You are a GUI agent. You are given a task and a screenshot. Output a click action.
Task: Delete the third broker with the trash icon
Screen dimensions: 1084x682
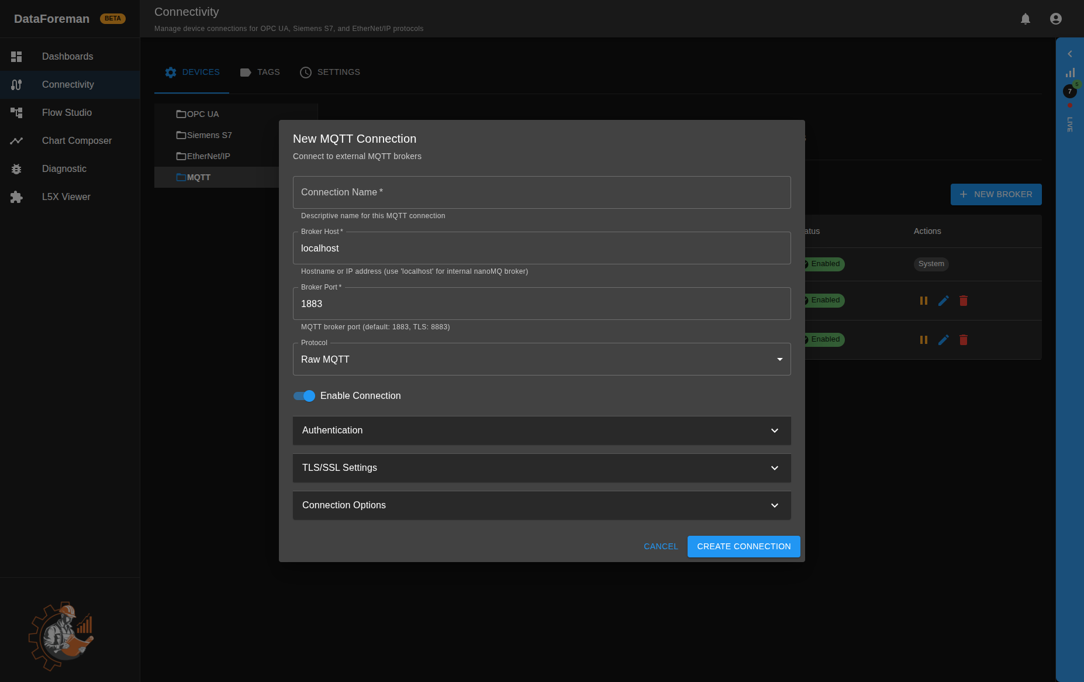point(964,340)
